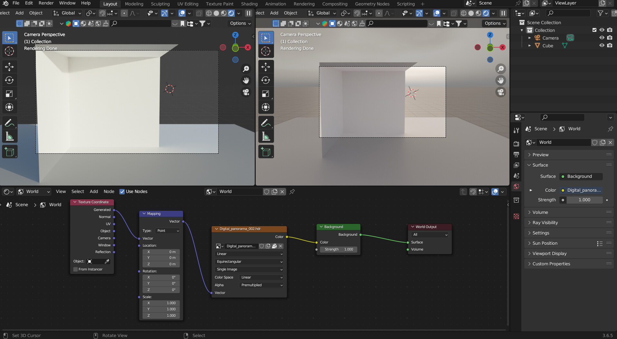Image resolution: width=617 pixels, height=339 pixels.
Task: Select the Measure tool in left viewport
Action: tap(9, 136)
